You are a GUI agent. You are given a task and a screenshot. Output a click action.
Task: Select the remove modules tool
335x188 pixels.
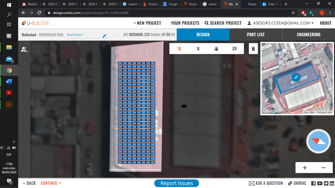tap(197, 49)
